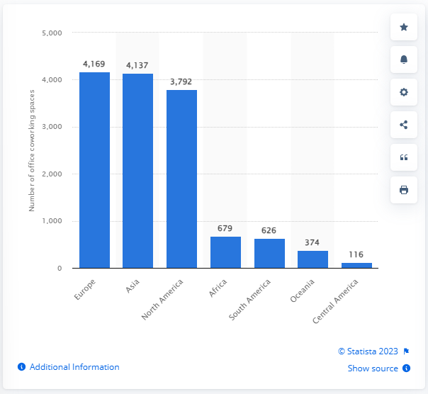Click the flag icon near Statista 2023
This screenshot has width=428, height=394.
pyautogui.click(x=406, y=351)
